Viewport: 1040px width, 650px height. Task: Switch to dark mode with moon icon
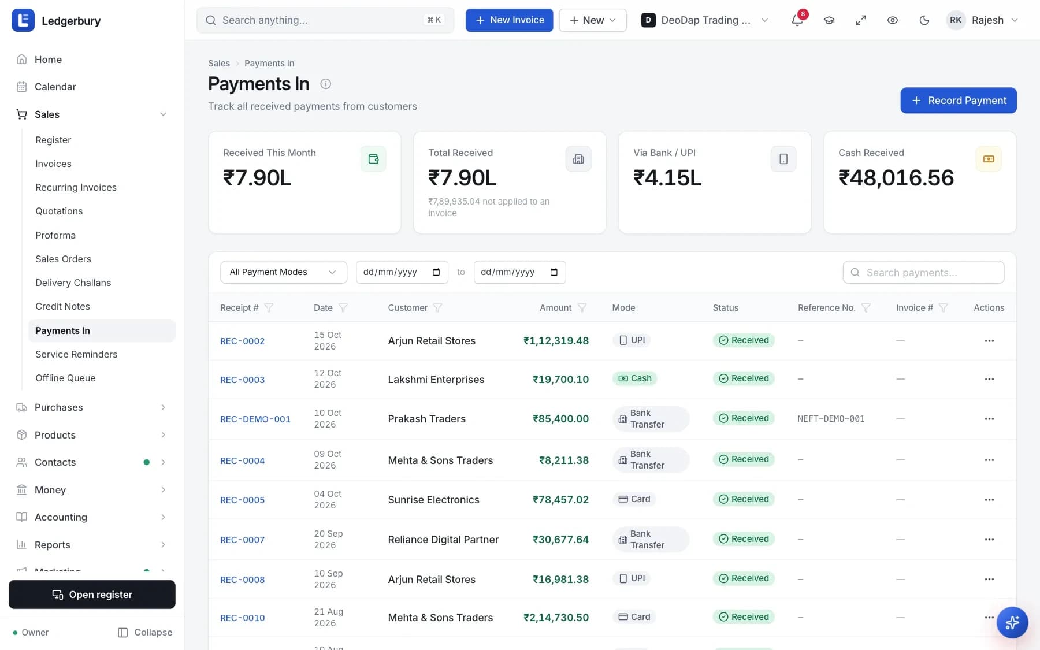pos(924,20)
